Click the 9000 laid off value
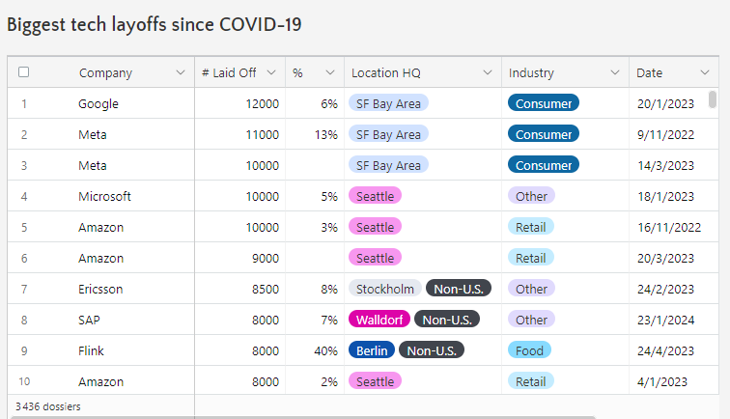Viewport: 730px width, 419px height. pyautogui.click(x=266, y=259)
